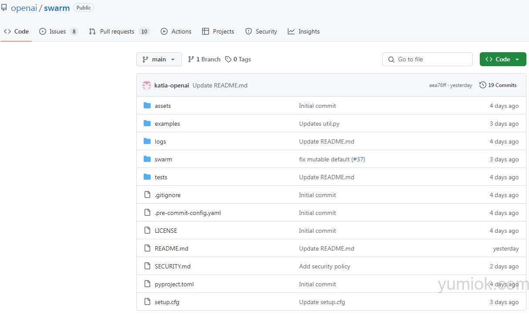Image resolution: width=529 pixels, height=315 pixels.
Task: Click the swarm folder icon
Action: 147,159
